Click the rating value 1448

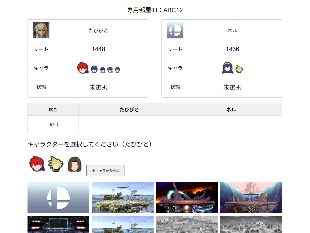(99, 49)
